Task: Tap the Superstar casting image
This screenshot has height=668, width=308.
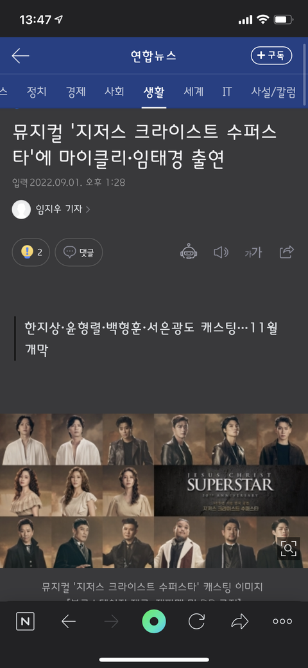Action: 154,491
